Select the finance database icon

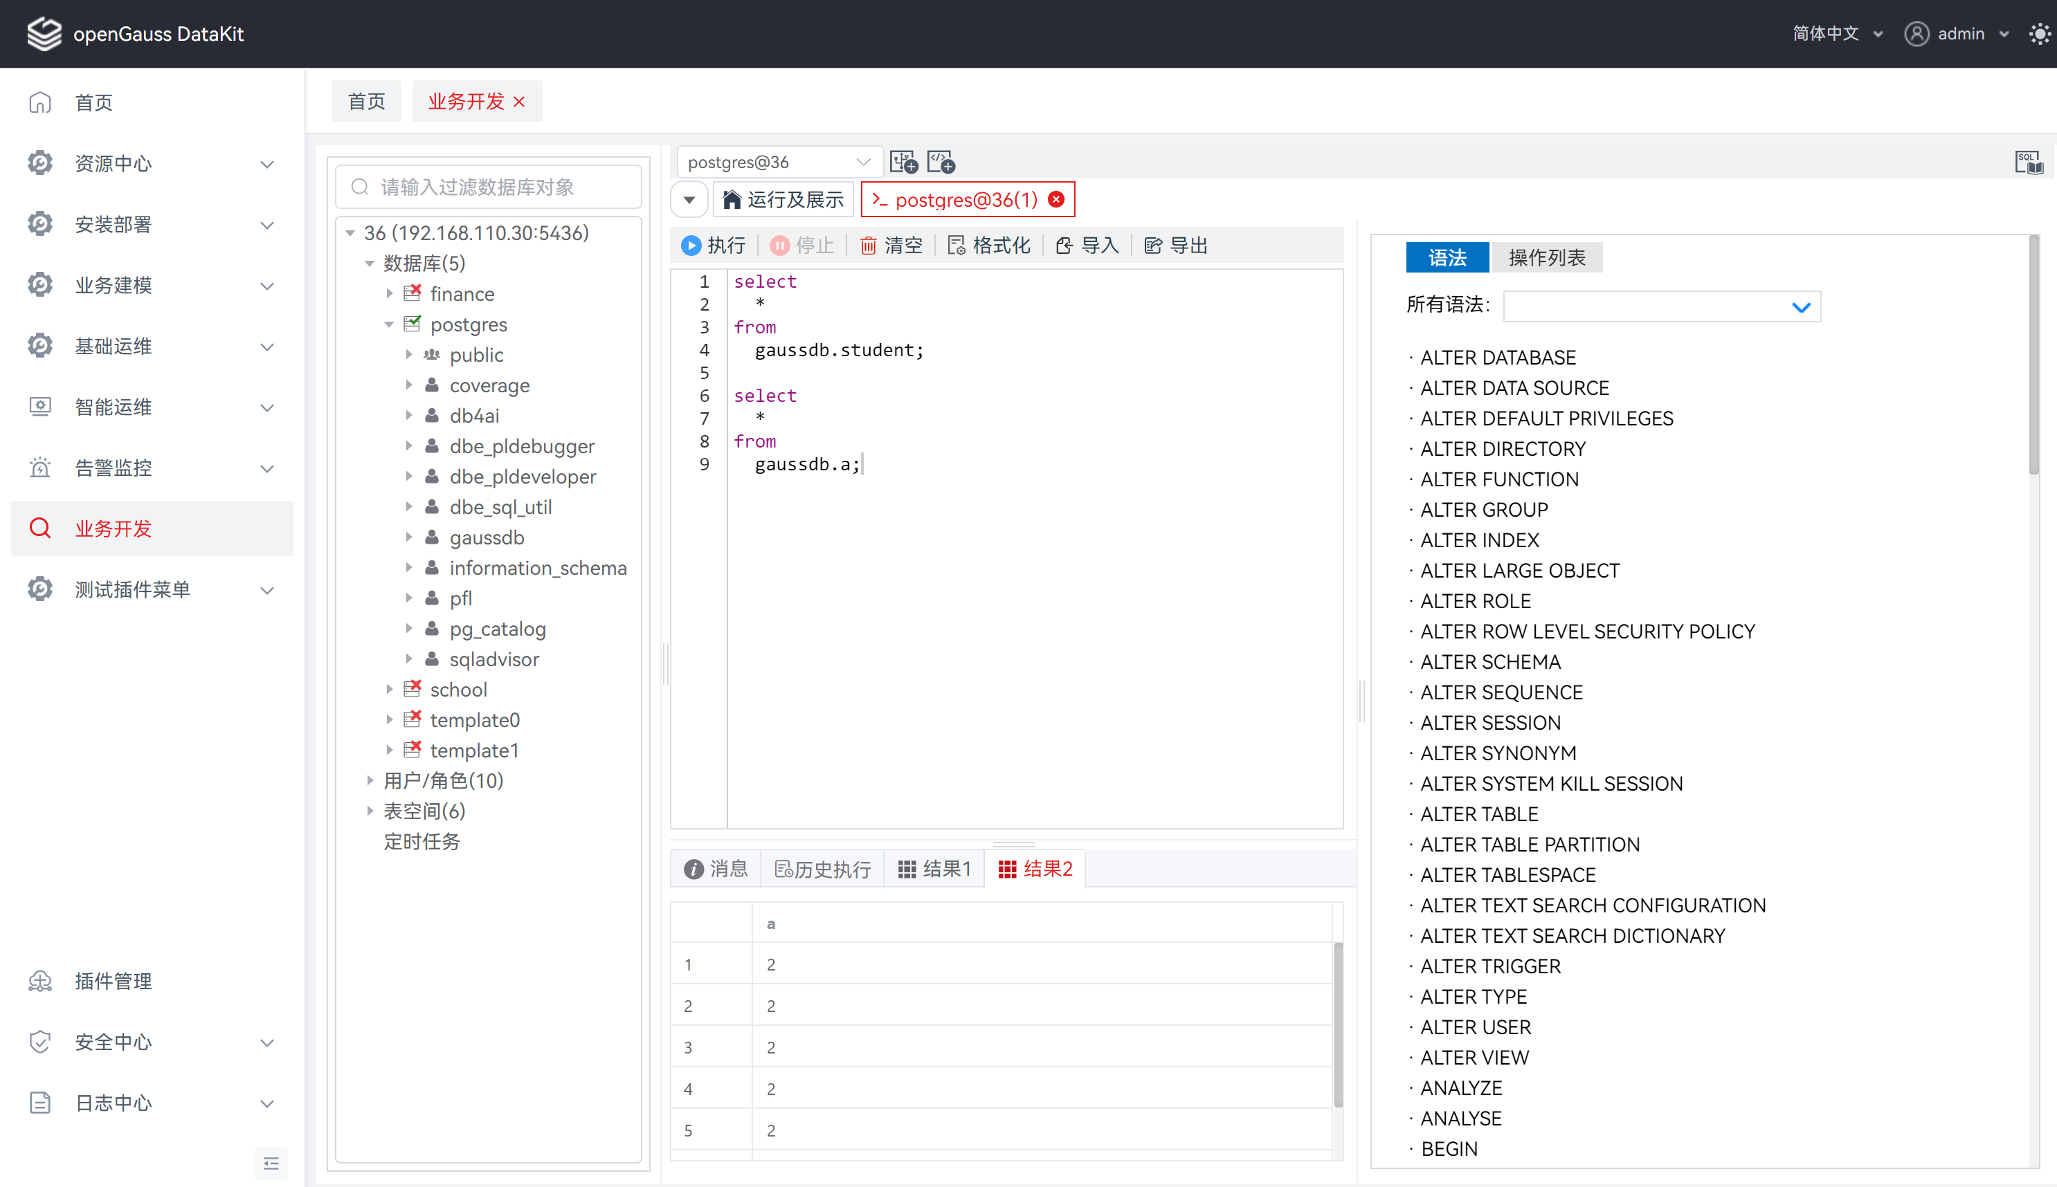tap(413, 293)
